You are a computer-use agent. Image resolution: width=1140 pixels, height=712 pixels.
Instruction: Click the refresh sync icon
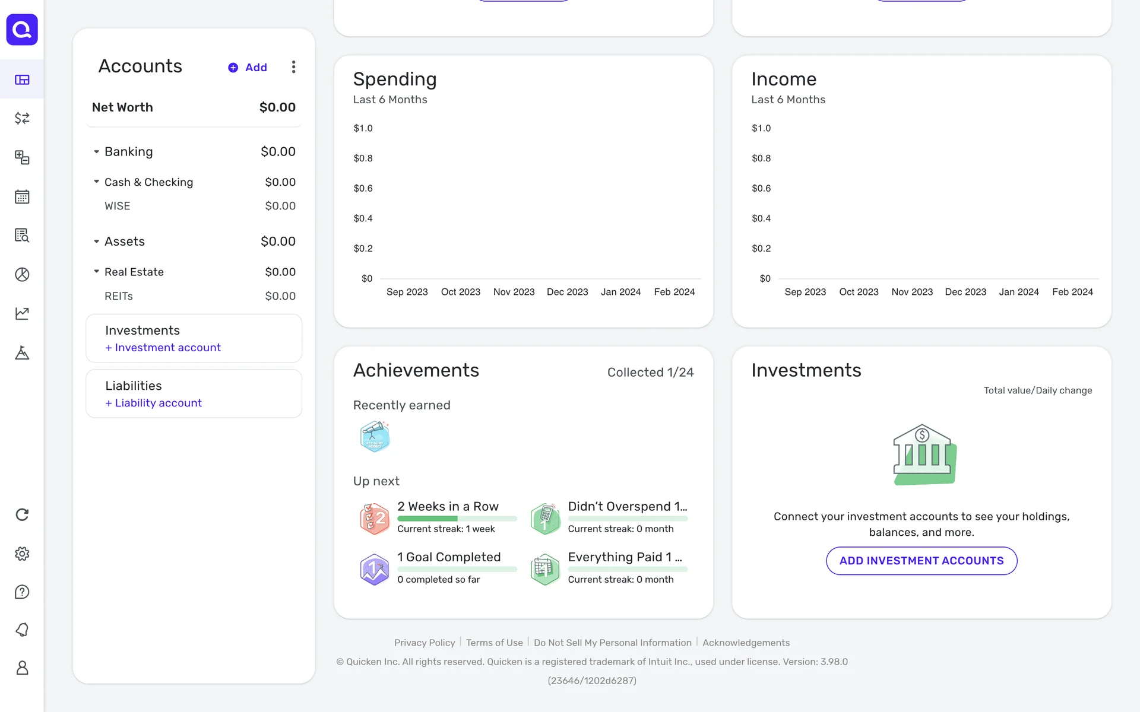(22, 514)
